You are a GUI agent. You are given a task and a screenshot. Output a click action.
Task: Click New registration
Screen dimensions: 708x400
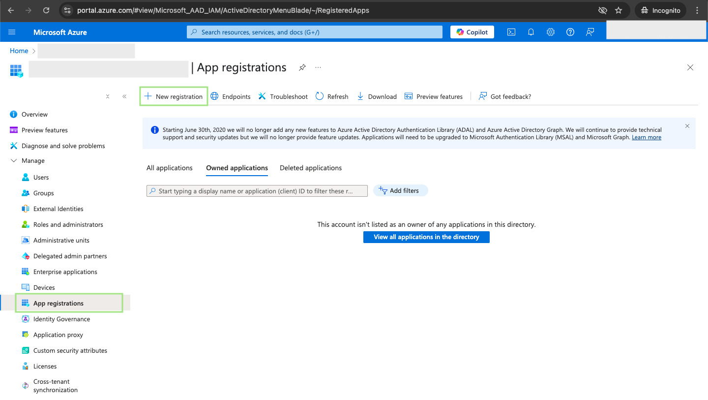(x=174, y=96)
